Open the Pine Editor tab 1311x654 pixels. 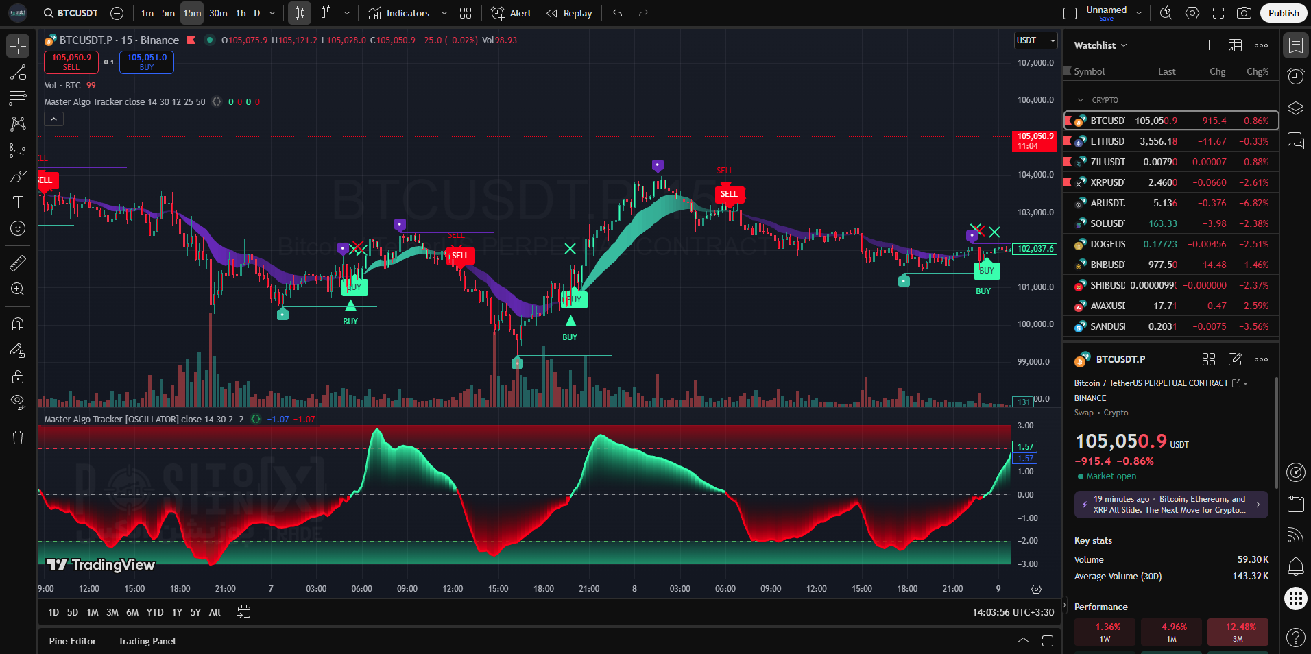pos(73,641)
